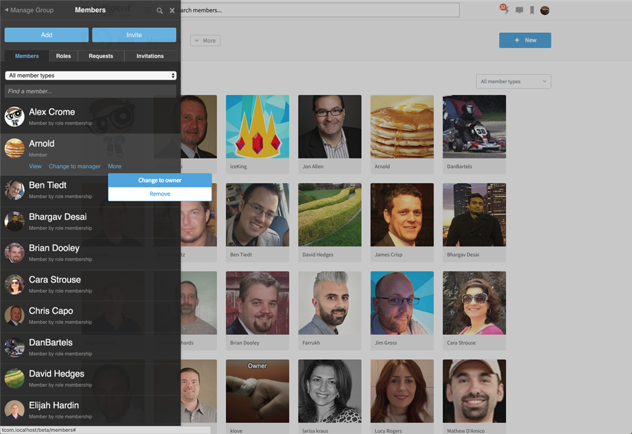Viewport: 632px width, 434px height.
Task: Select Bhargav Desai name in member list
Action: [58, 217]
